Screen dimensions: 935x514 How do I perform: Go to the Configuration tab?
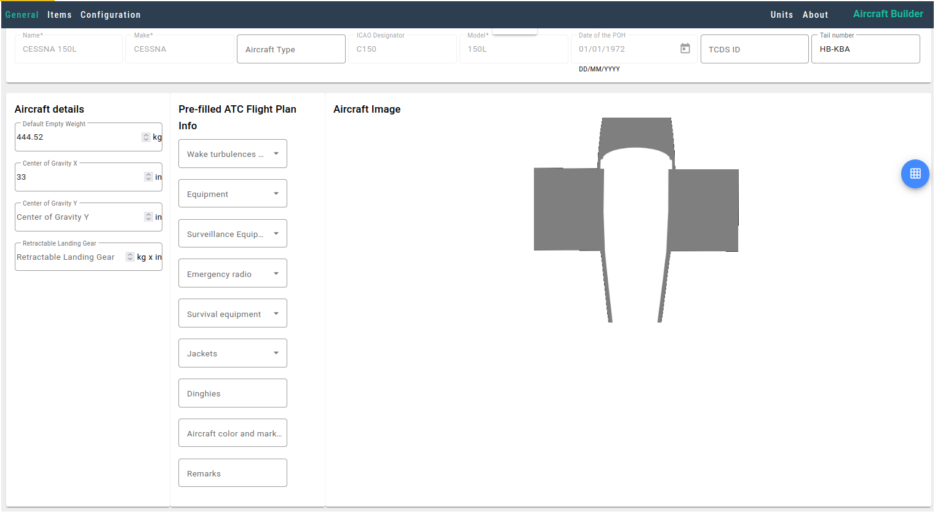coord(110,15)
